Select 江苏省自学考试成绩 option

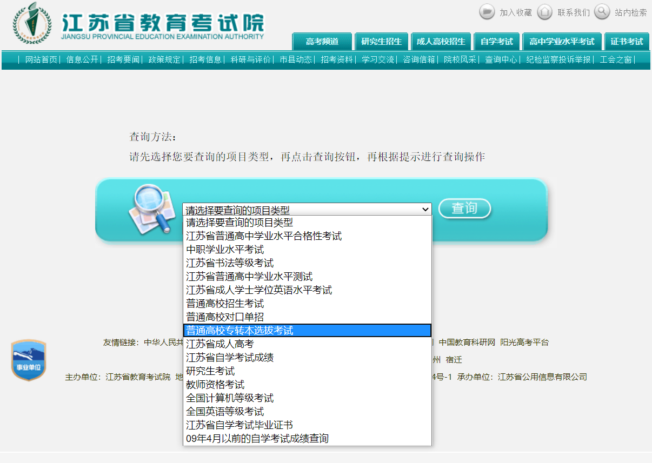(307, 358)
